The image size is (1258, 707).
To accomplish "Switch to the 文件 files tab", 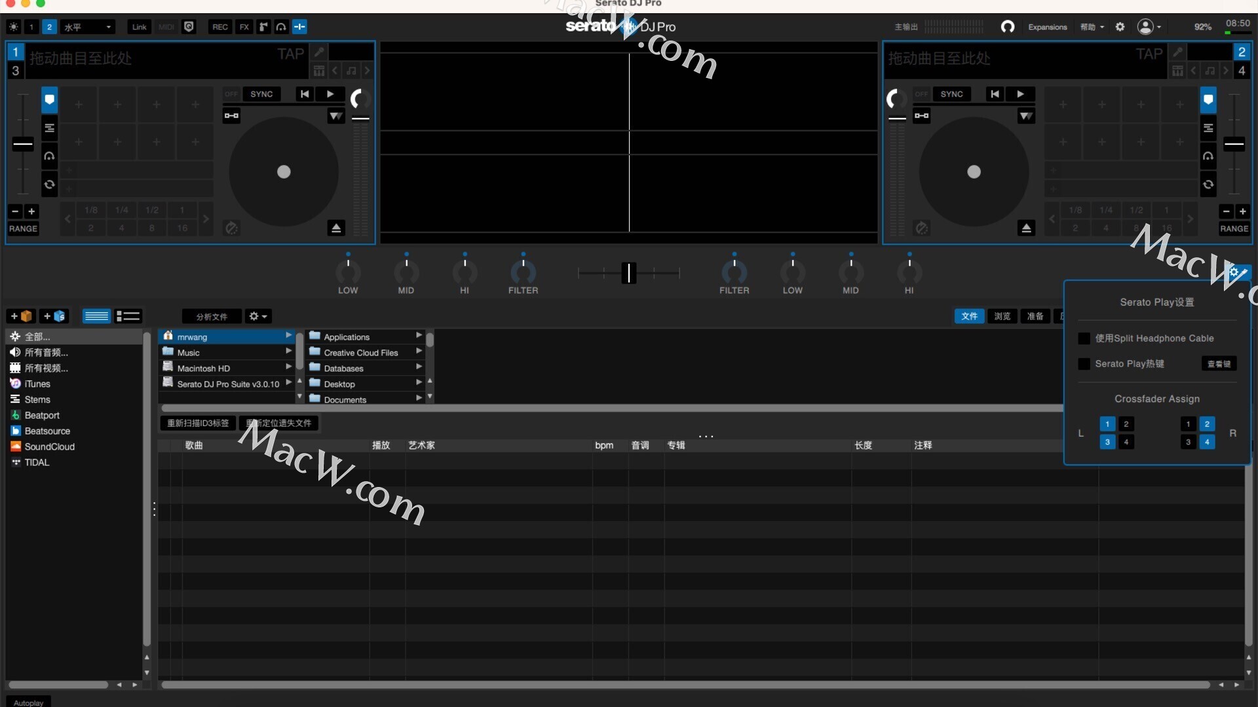I will [x=969, y=316].
